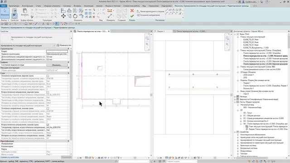Cancel edit mode with the red X

132,11
